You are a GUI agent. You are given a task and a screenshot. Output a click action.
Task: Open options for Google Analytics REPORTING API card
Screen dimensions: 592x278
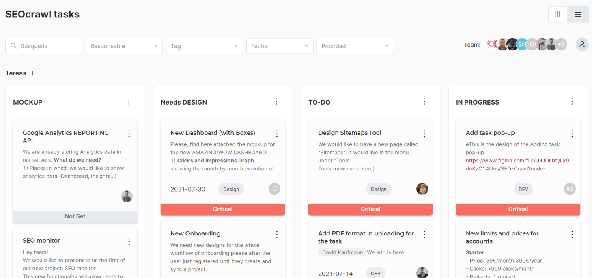129,134
